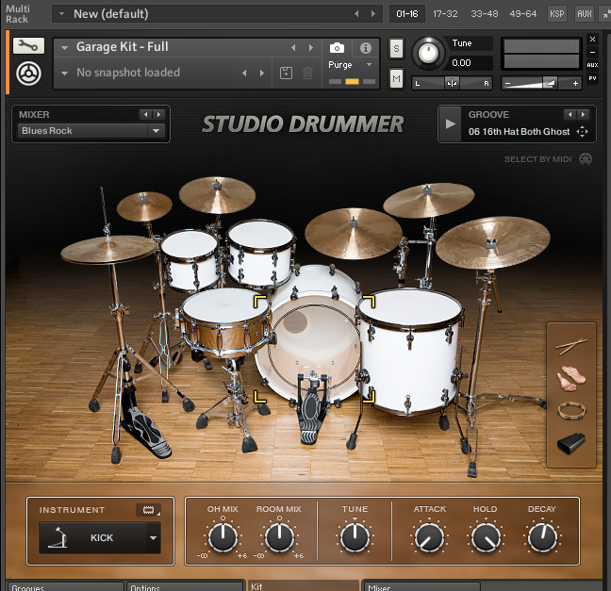This screenshot has height=591, width=611.
Task: Click the instrument volume slider
Action: [541, 83]
